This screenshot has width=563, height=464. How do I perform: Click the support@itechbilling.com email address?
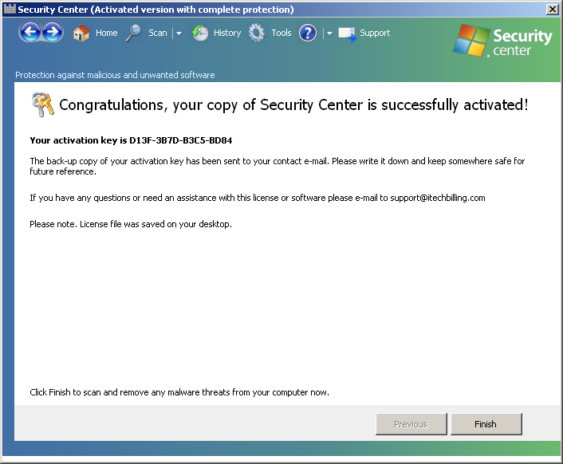coord(437,198)
